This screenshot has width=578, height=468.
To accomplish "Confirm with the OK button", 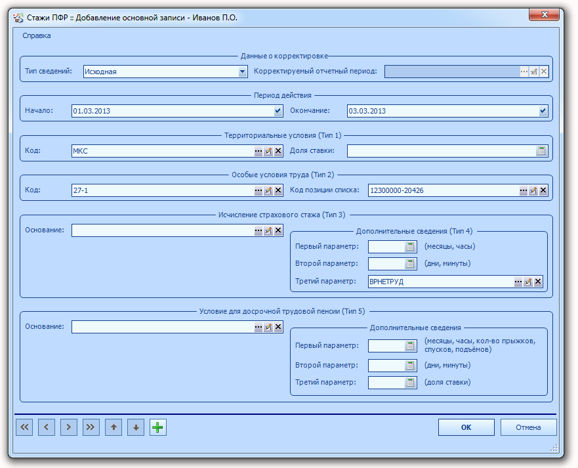I will (x=466, y=427).
